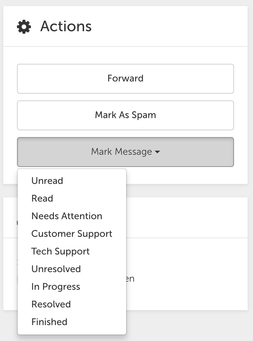Click the word Attention in Needs Attention
The width and height of the screenshot is (253, 341).
point(82,216)
